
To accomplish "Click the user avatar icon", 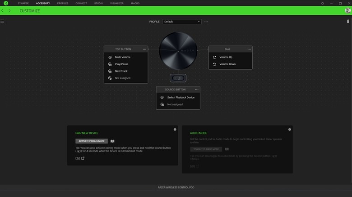I will 347,11.
